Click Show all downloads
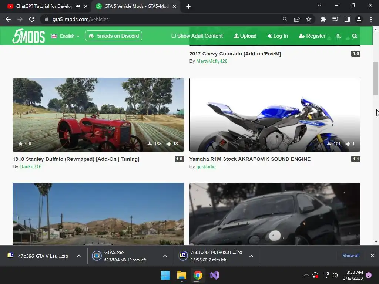The height and width of the screenshot is (284, 379). coord(351,256)
